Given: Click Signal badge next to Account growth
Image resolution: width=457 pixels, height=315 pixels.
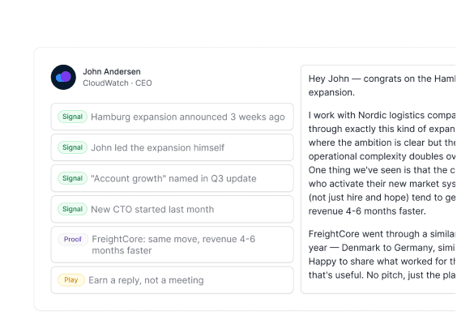Looking at the screenshot, I should [72, 178].
